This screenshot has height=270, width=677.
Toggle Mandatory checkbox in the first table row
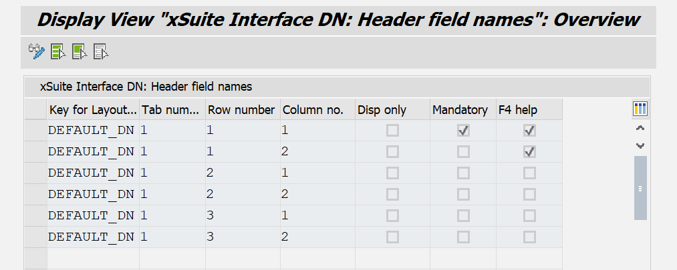(463, 131)
